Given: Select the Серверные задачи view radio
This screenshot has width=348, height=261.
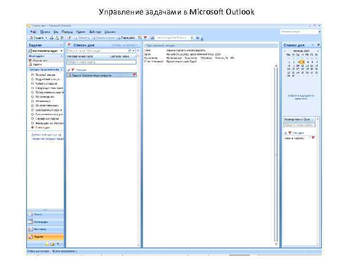Looking at the screenshot, I should pos(32,119).
